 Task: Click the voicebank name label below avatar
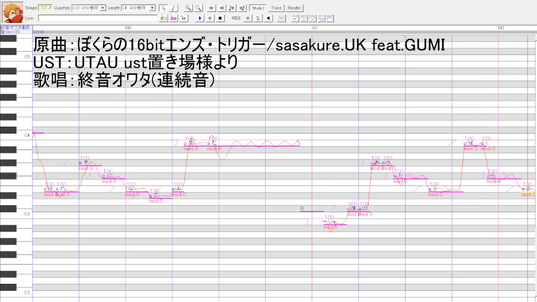[x=16, y=30]
